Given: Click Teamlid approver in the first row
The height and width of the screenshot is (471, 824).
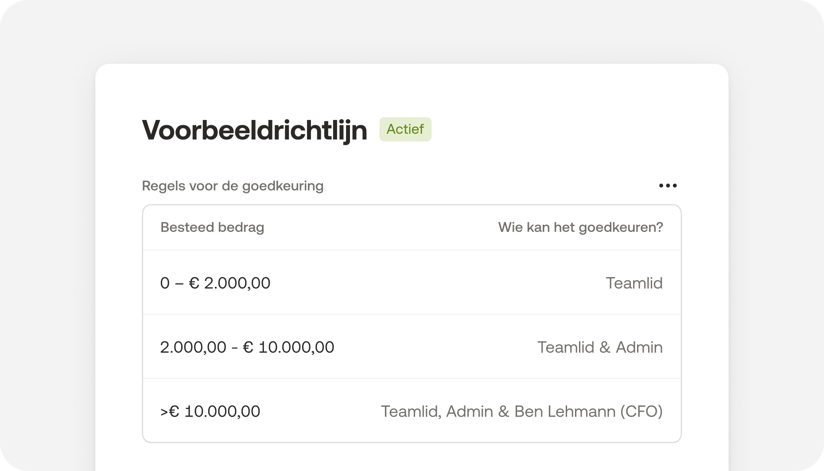Looking at the screenshot, I should coord(634,283).
